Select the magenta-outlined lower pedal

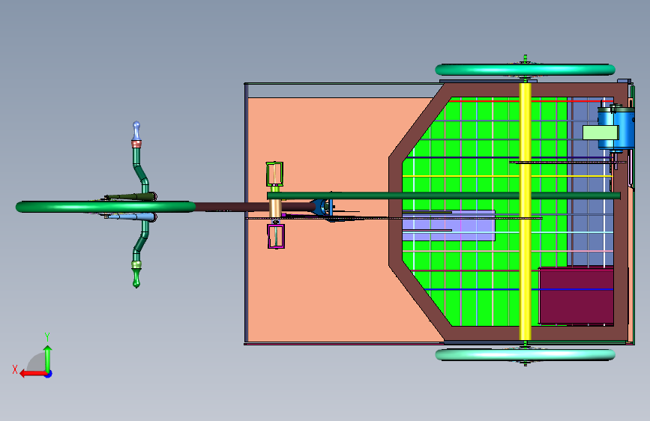point(276,237)
